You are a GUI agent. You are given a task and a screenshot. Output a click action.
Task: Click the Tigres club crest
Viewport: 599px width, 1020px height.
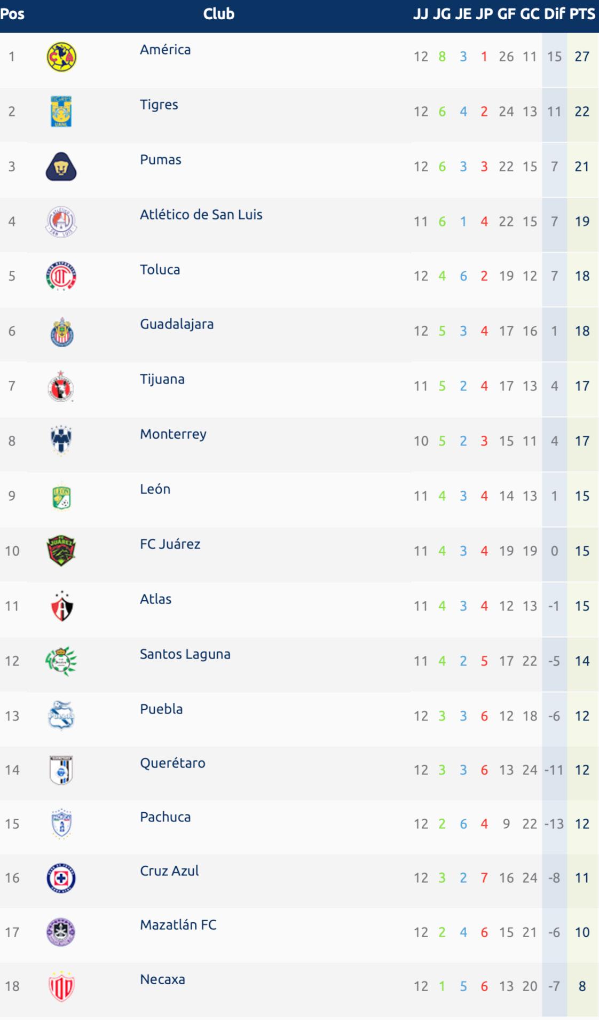[61, 112]
